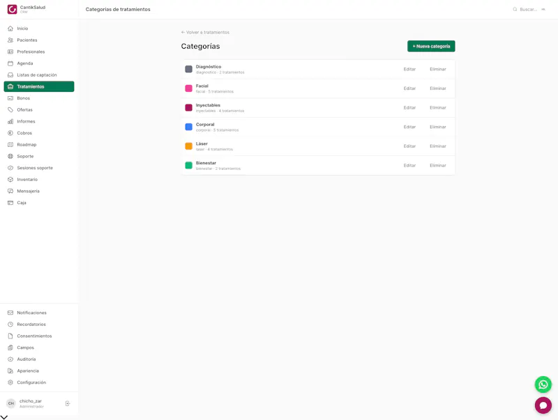Click the Profesionales icon in sidebar
The height and width of the screenshot is (420, 558).
coord(10,52)
